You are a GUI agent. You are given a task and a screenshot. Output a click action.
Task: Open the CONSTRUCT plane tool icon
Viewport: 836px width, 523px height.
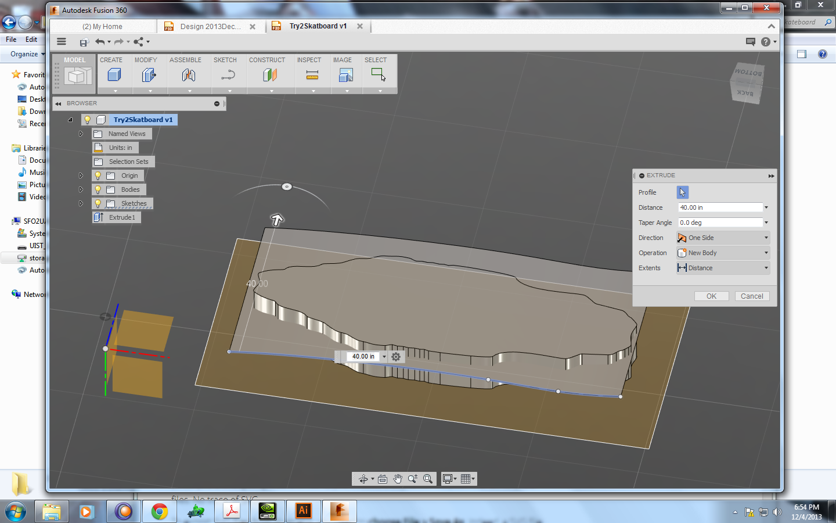[x=270, y=75]
